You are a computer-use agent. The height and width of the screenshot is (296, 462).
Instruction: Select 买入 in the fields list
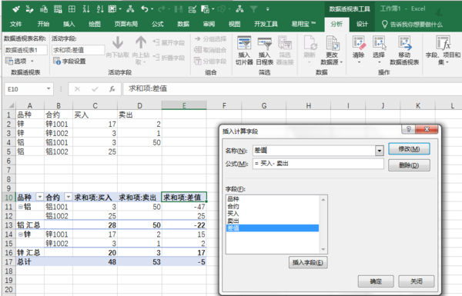click(273, 214)
